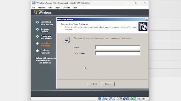Minimize the VirtualBox window
This screenshot has width=181, height=101.
(128, 3)
